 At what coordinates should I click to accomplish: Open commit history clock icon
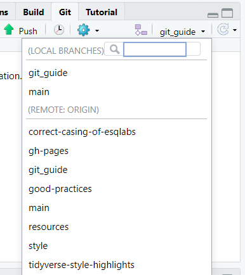pyautogui.click(x=59, y=30)
